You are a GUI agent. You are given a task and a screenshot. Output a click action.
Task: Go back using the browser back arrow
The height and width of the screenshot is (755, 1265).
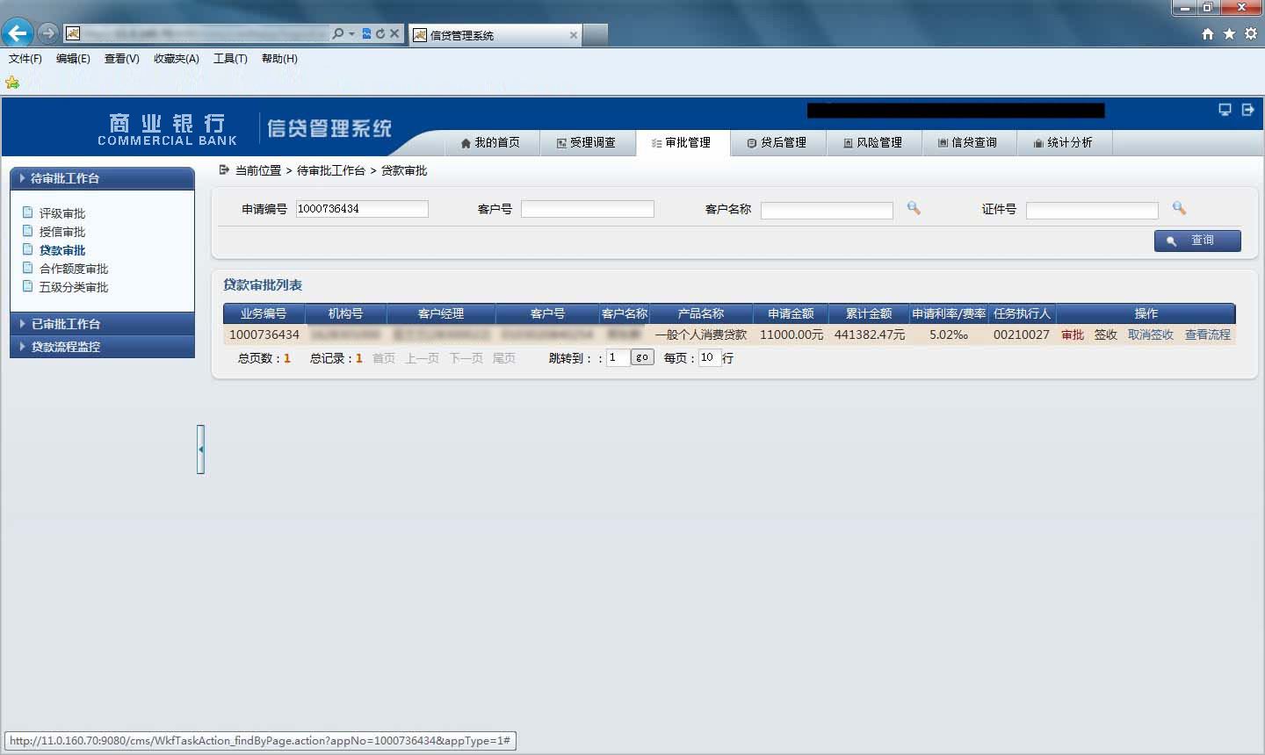point(17,33)
